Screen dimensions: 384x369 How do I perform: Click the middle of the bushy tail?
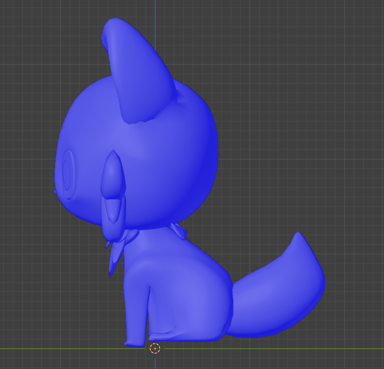coord(276,301)
